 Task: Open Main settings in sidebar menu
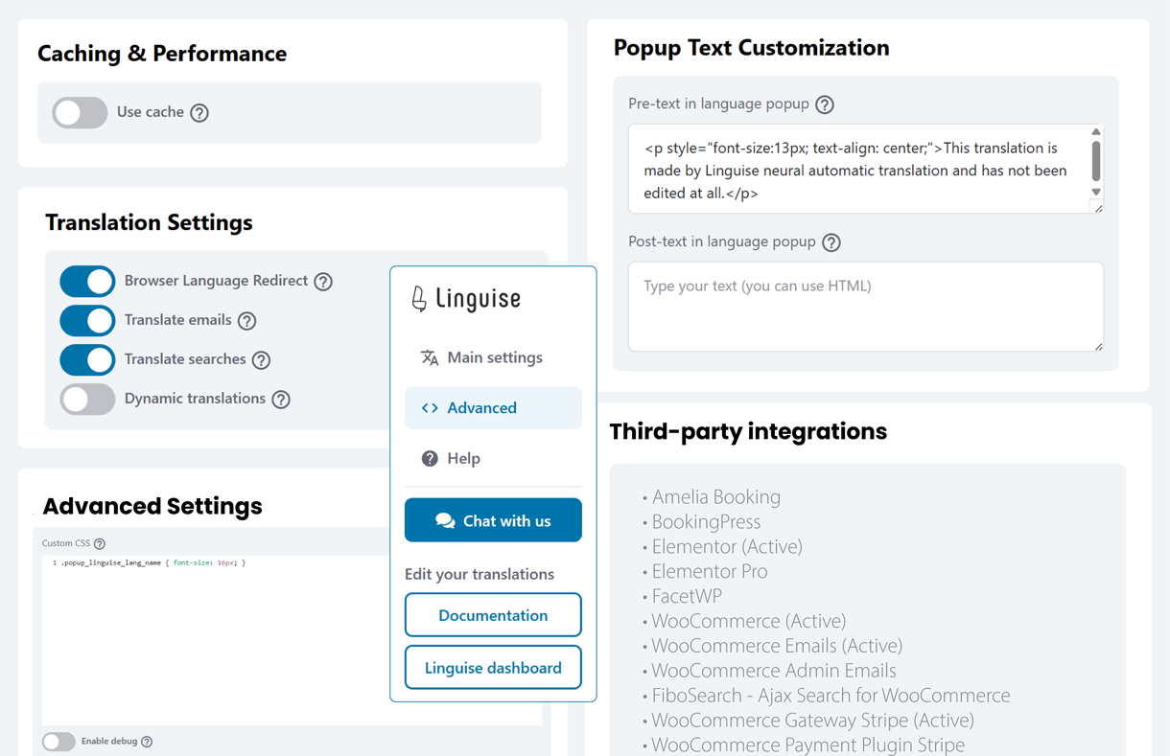493,357
